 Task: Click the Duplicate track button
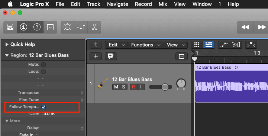tap(111, 56)
